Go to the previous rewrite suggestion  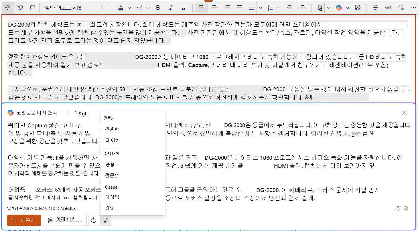coord(68,113)
